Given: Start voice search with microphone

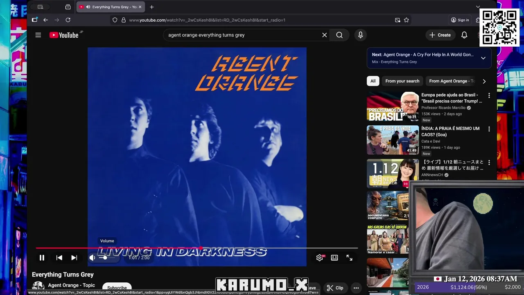Looking at the screenshot, I should pyautogui.click(x=360, y=35).
